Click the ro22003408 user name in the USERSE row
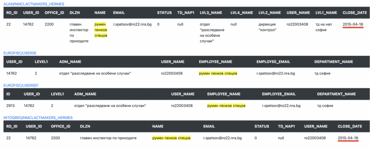370x149 pixels. pyautogui.click(x=172, y=73)
